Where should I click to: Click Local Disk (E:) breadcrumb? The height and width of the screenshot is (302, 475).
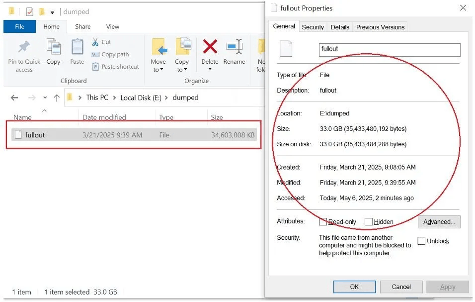(x=141, y=98)
